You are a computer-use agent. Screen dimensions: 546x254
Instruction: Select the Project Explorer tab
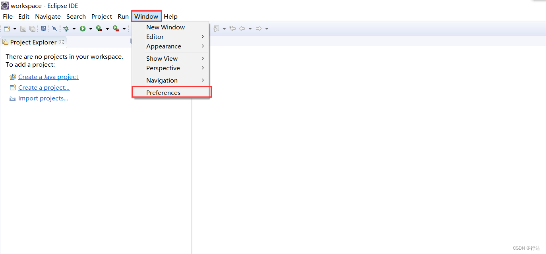pos(33,42)
